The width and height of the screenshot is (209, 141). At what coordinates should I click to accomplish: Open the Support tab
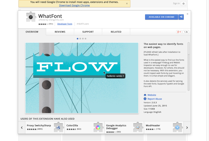pos(88,32)
